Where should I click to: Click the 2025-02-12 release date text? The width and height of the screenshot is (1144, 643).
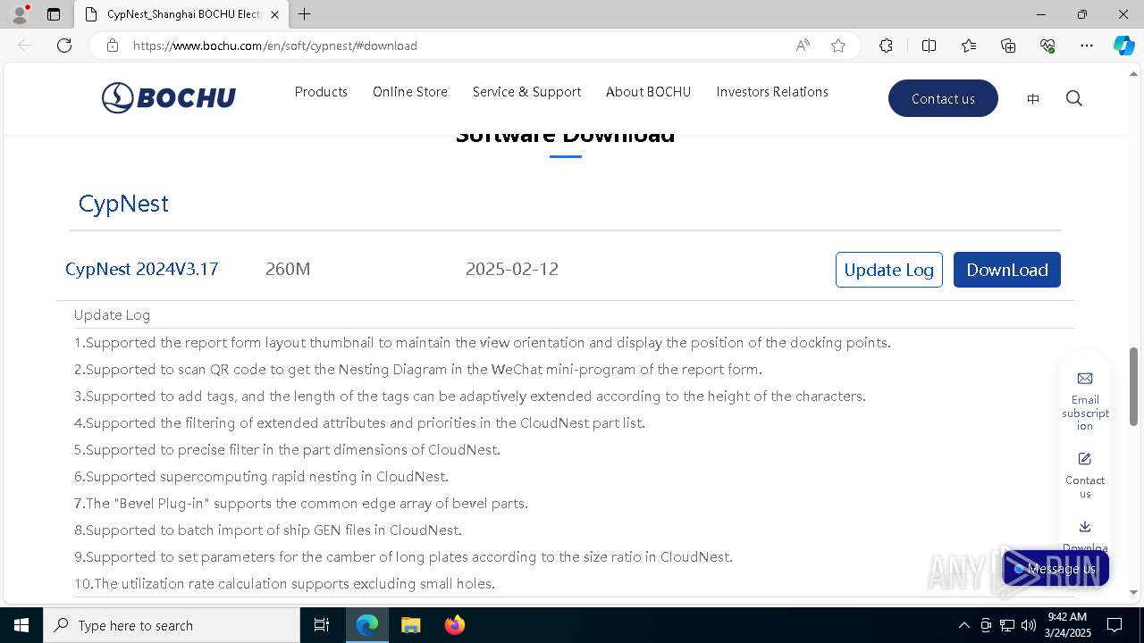tap(512, 269)
